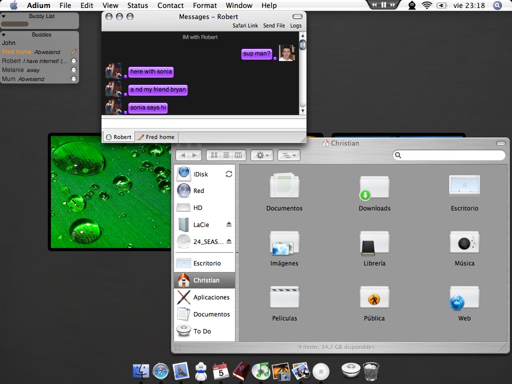Viewport: 512px width, 384px height.
Task: Click the chat scrollbar up arrow
Action: pos(302,35)
